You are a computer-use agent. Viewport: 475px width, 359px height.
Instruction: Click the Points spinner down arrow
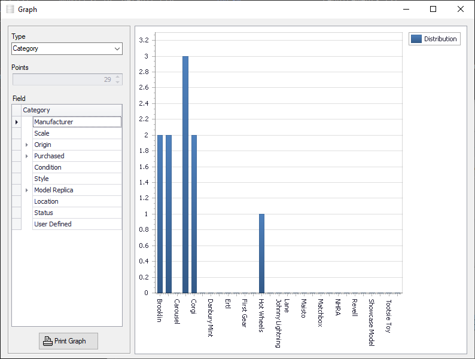(x=117, y=82)
